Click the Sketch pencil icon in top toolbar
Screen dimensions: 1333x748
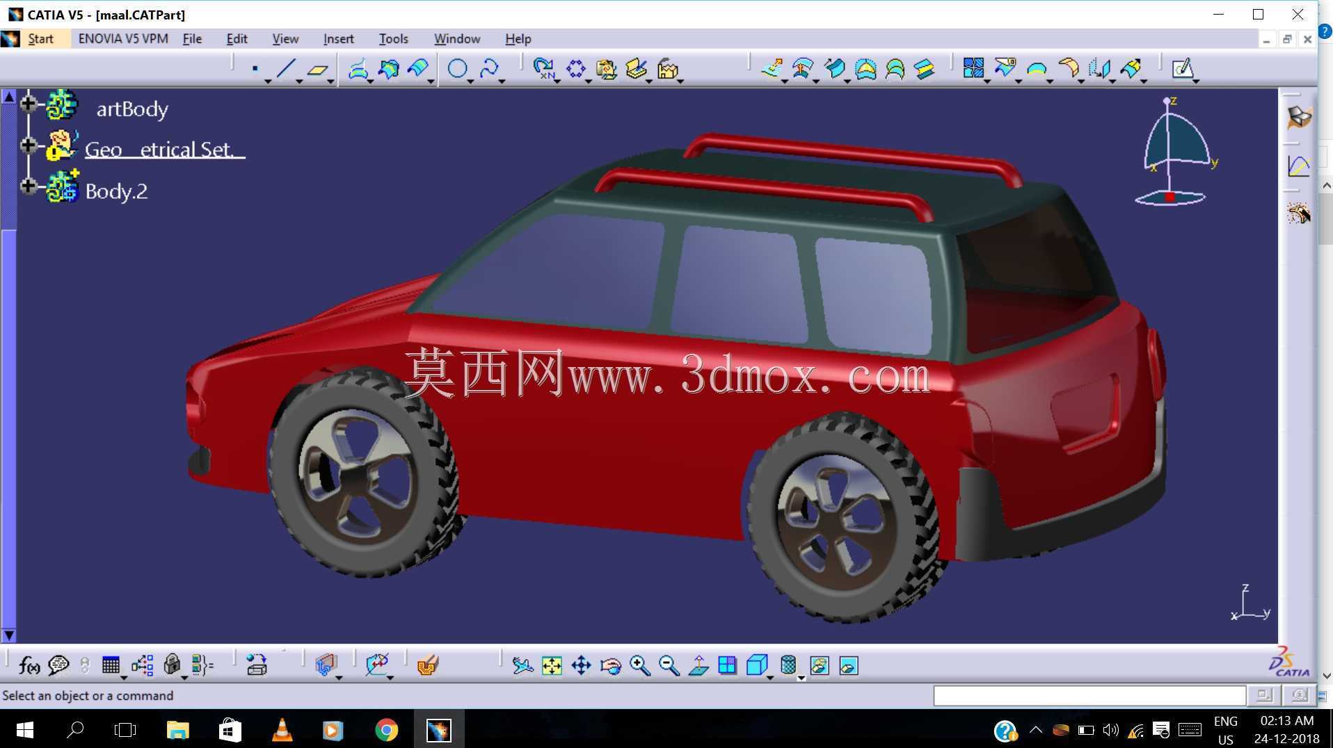click(x=1183, y=68)
